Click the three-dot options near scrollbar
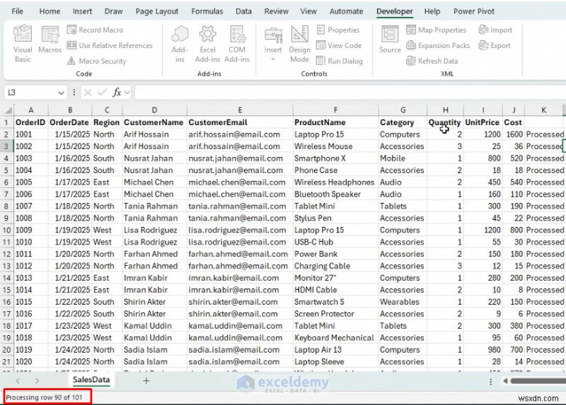 490,381
